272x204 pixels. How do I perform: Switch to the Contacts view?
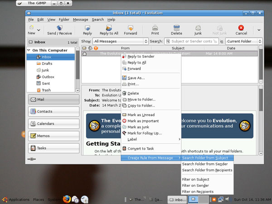[53, 111]
